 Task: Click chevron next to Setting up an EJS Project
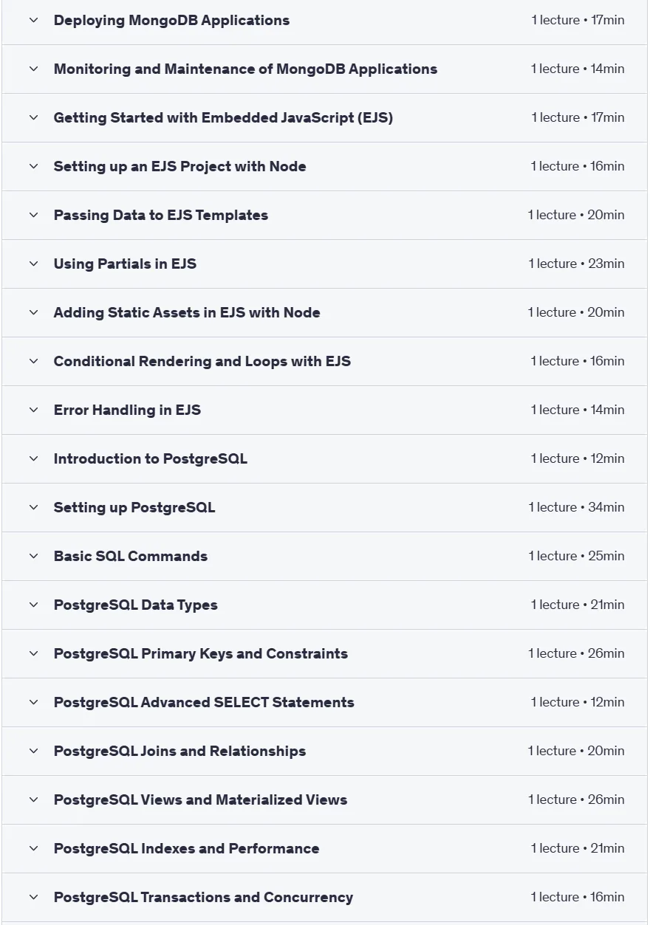pos(33,166)
